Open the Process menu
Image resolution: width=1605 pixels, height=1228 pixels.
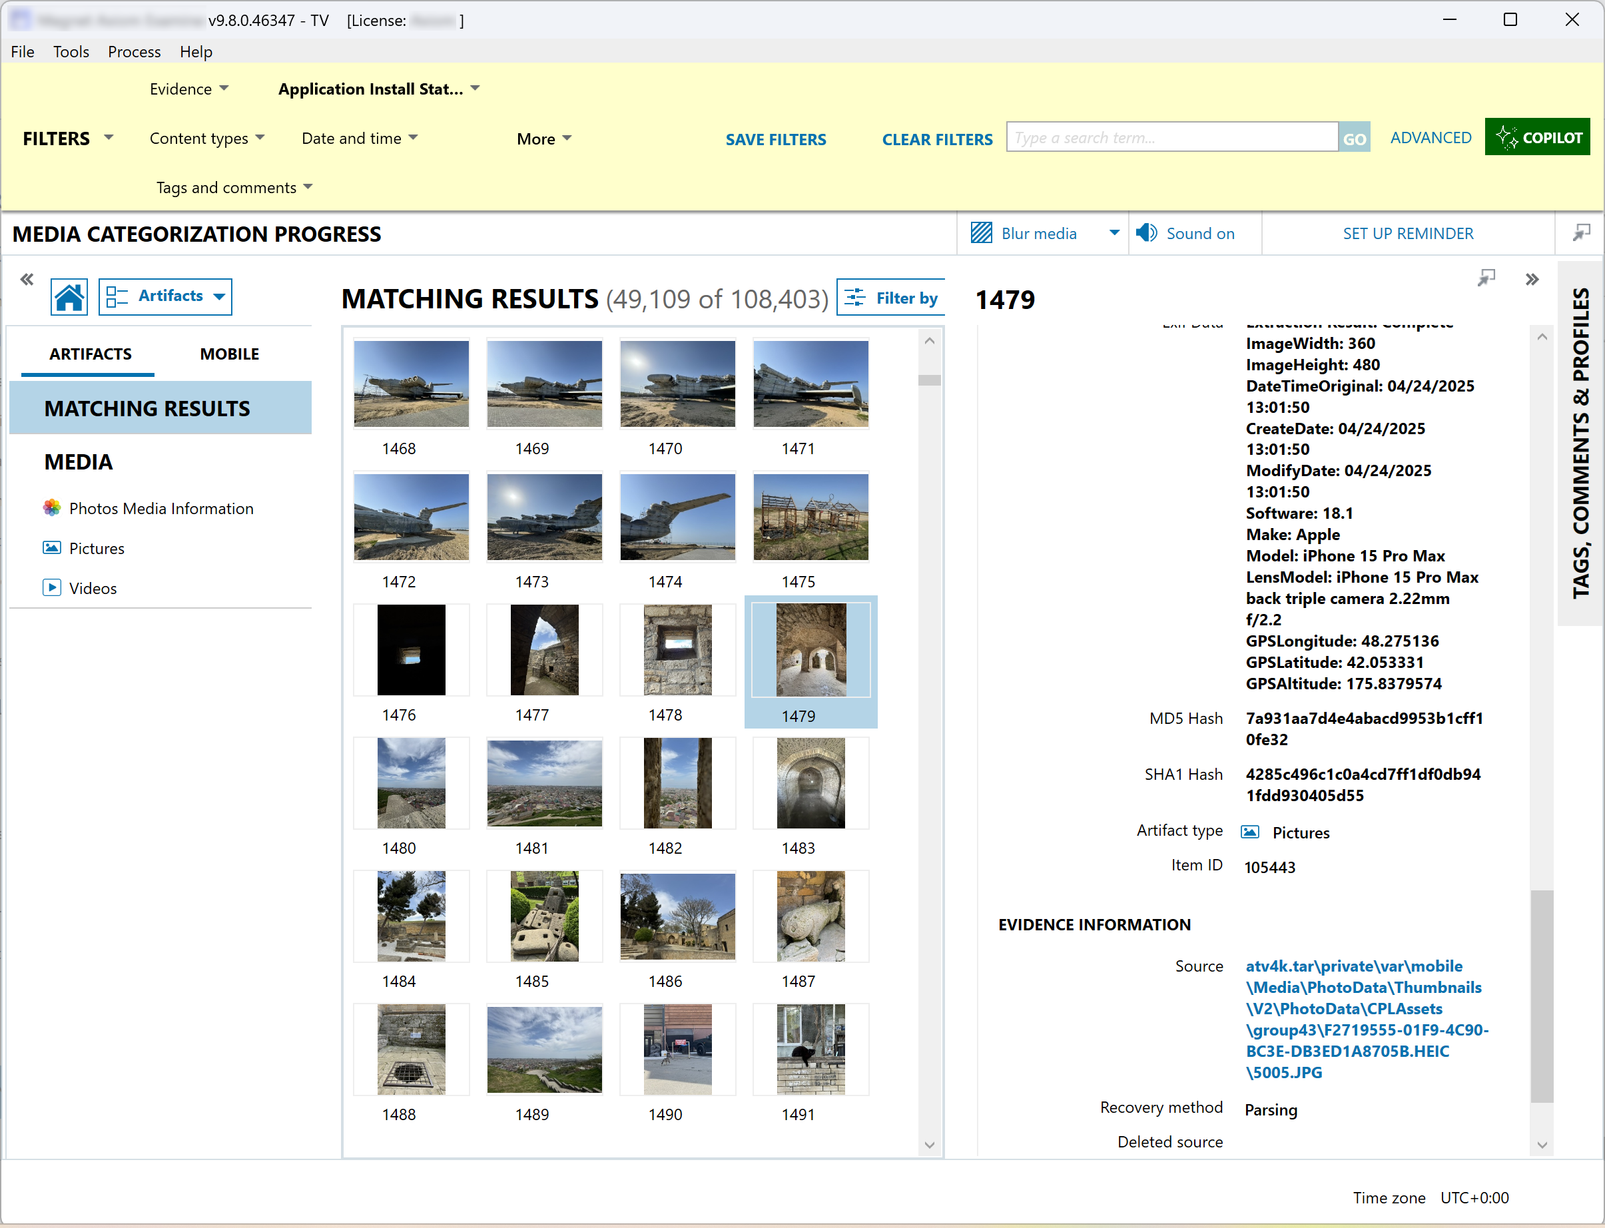click(134, 52)
